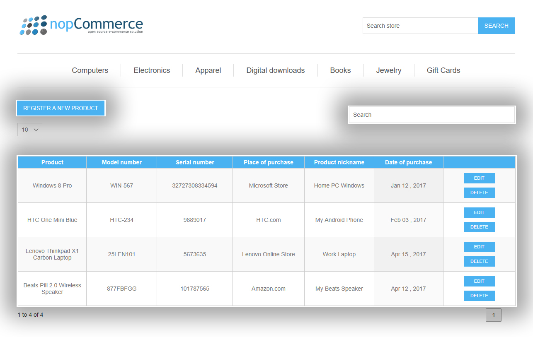The image size is (533, 337).
Task: Edit the Lenovo Thinkpad X1 row
Action: click(x=479, y=247)
